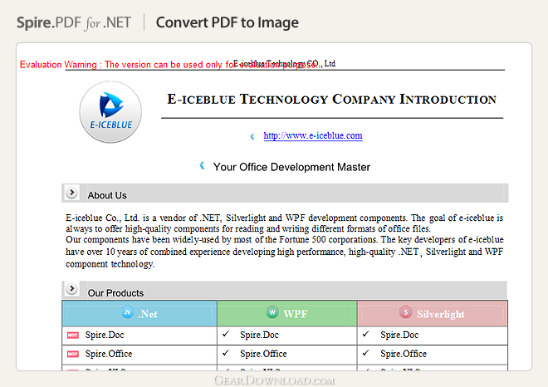
Task: Click the WPF column header
Action: tap(287, 313)
